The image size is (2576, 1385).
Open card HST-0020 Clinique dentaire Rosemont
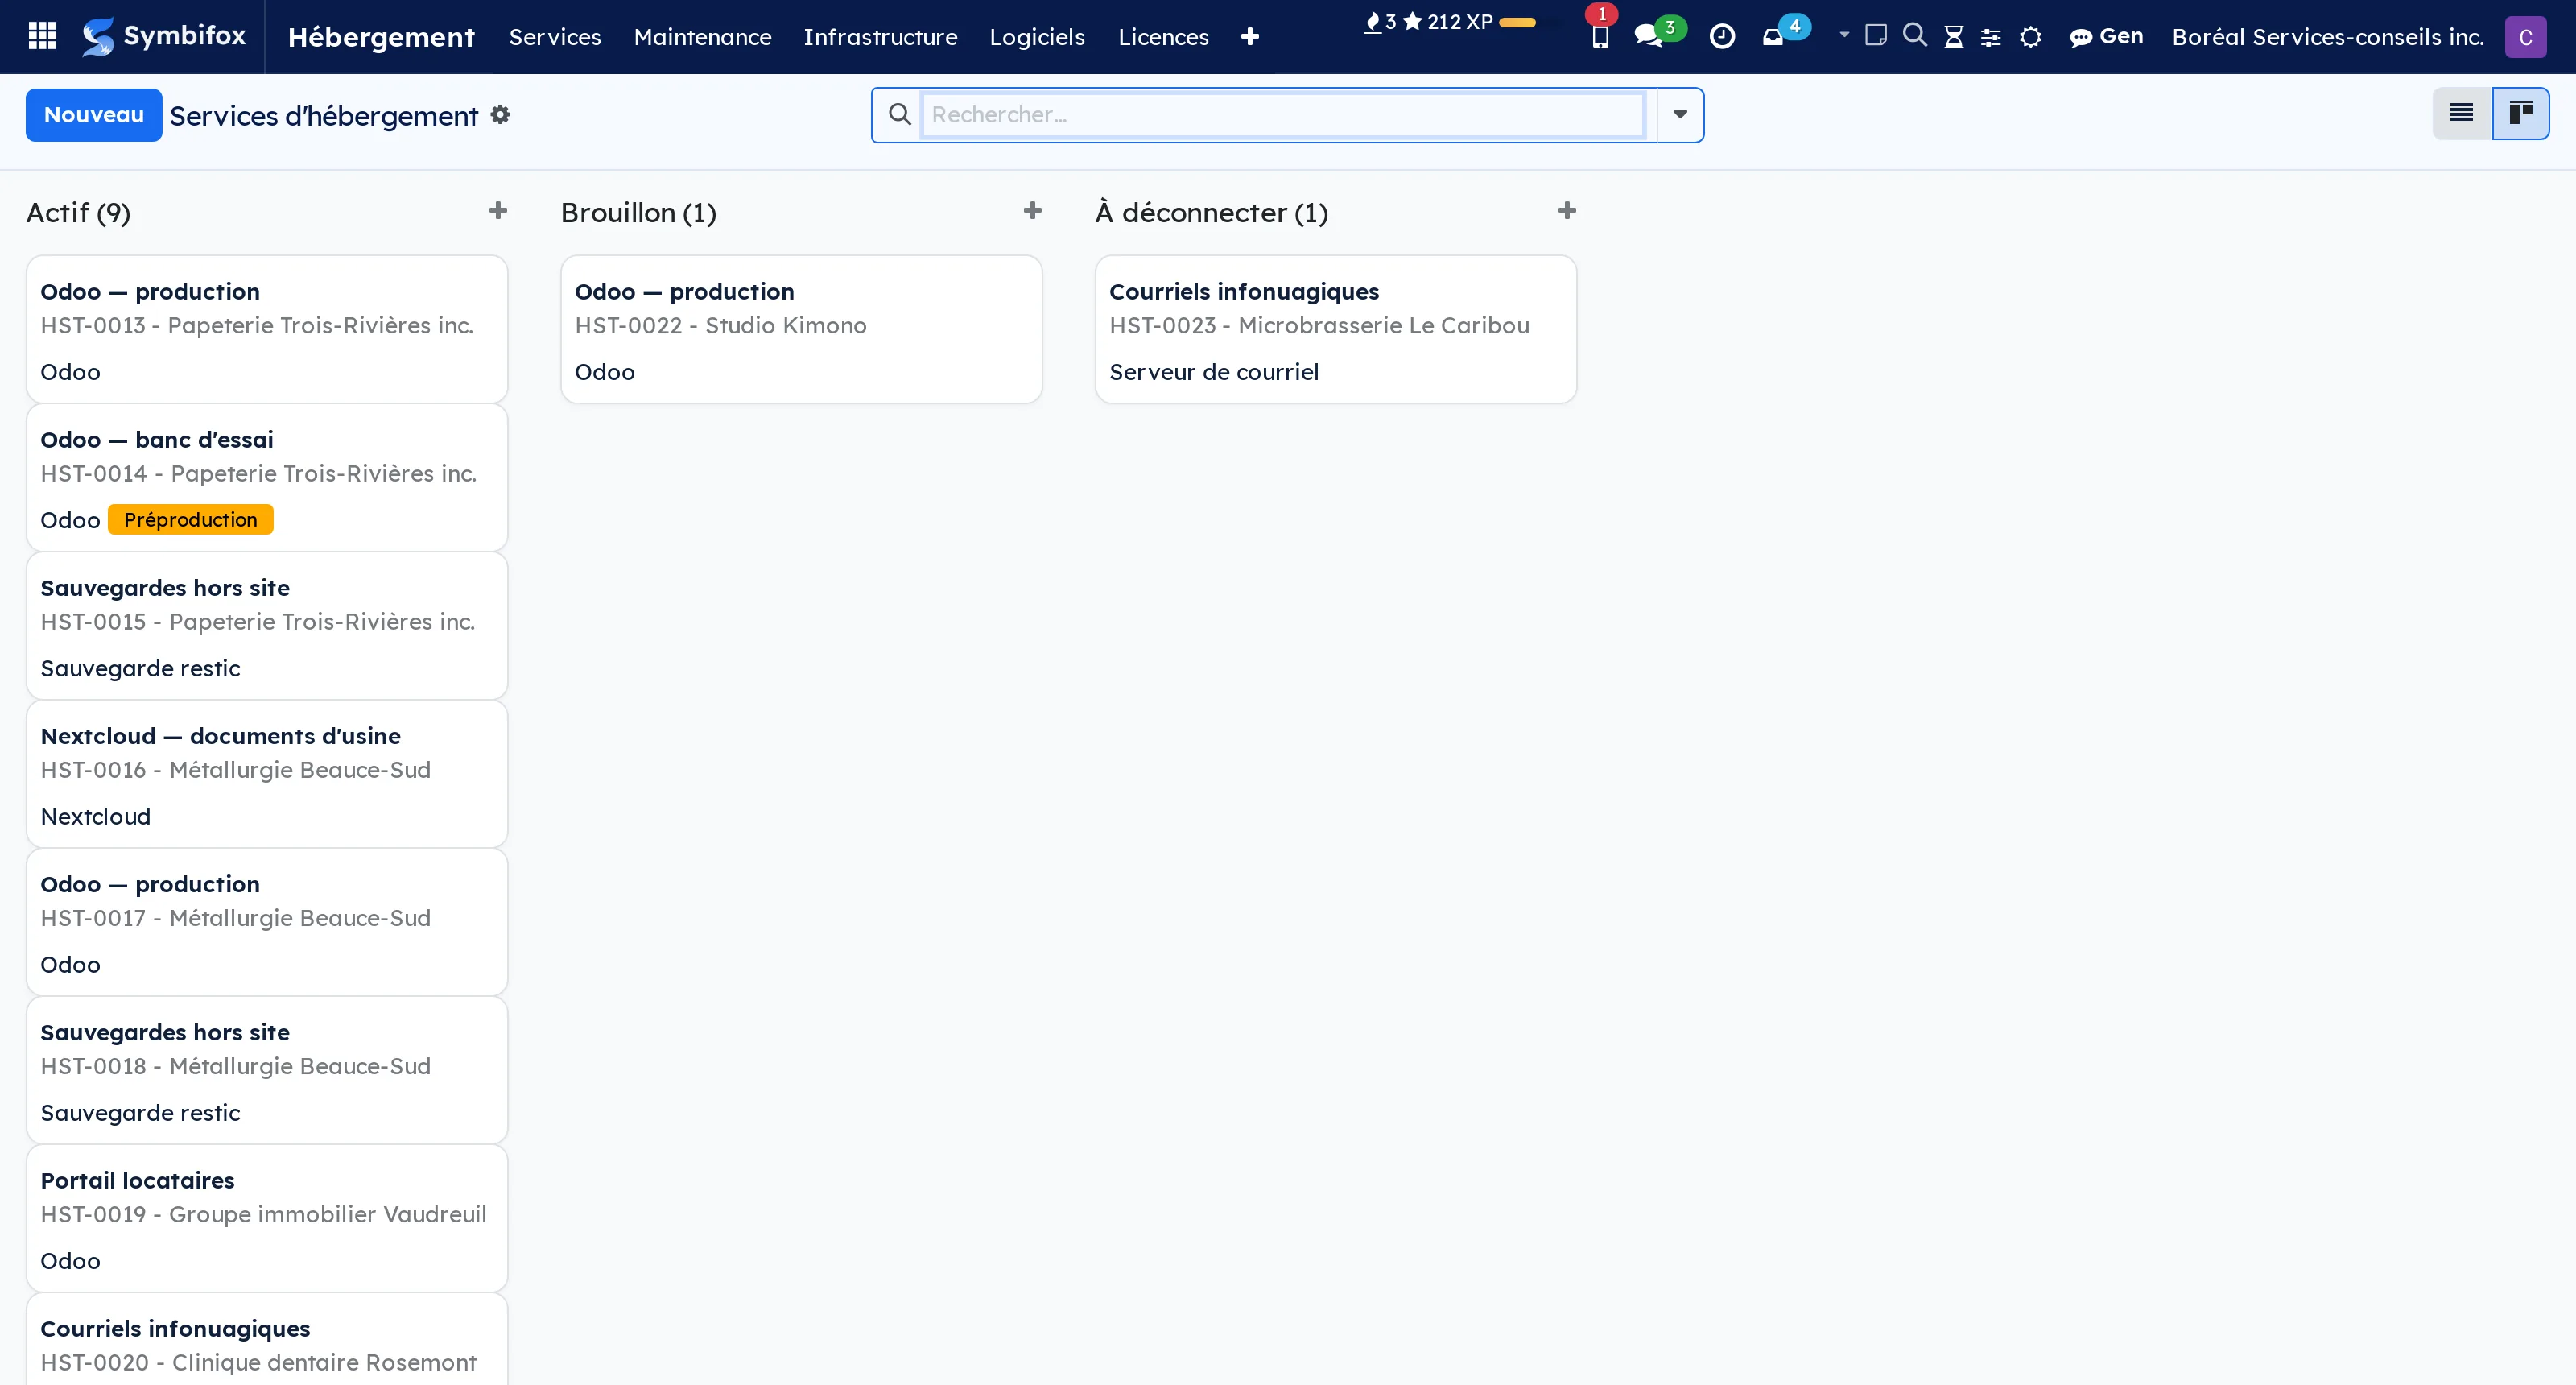267,1340
